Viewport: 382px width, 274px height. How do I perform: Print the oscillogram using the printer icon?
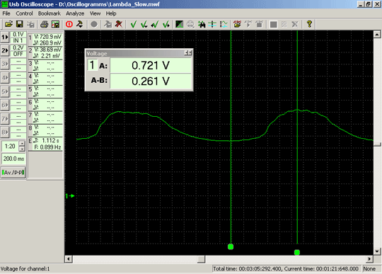[45, 24]
